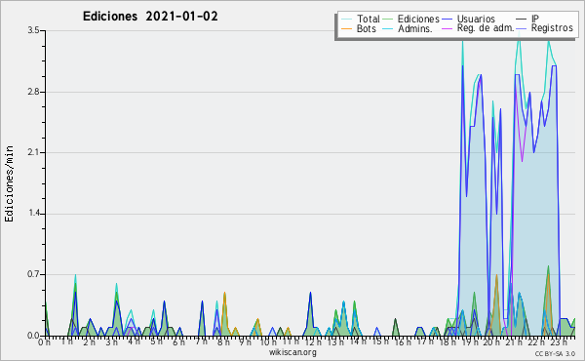
Task: Click the Ediciones/min y-axis label
Action: point(9,183)
